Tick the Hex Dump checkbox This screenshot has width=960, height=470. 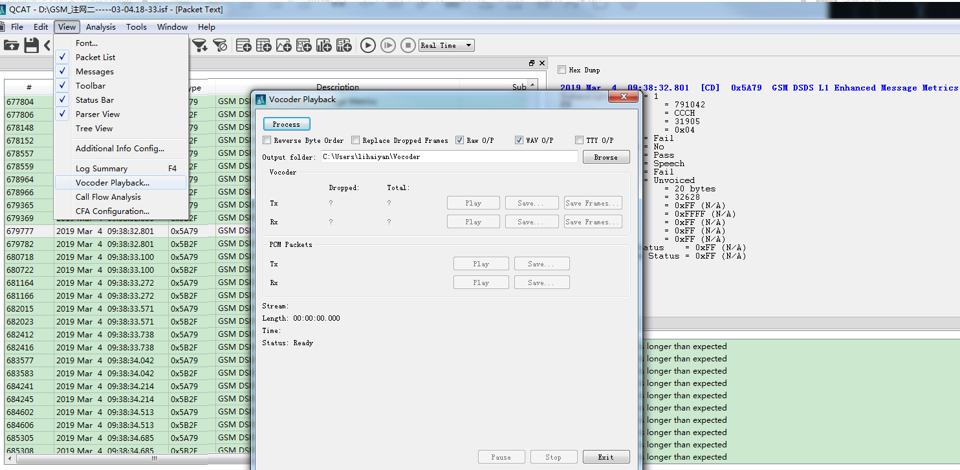pyautogui.click(x=562, y=70)
